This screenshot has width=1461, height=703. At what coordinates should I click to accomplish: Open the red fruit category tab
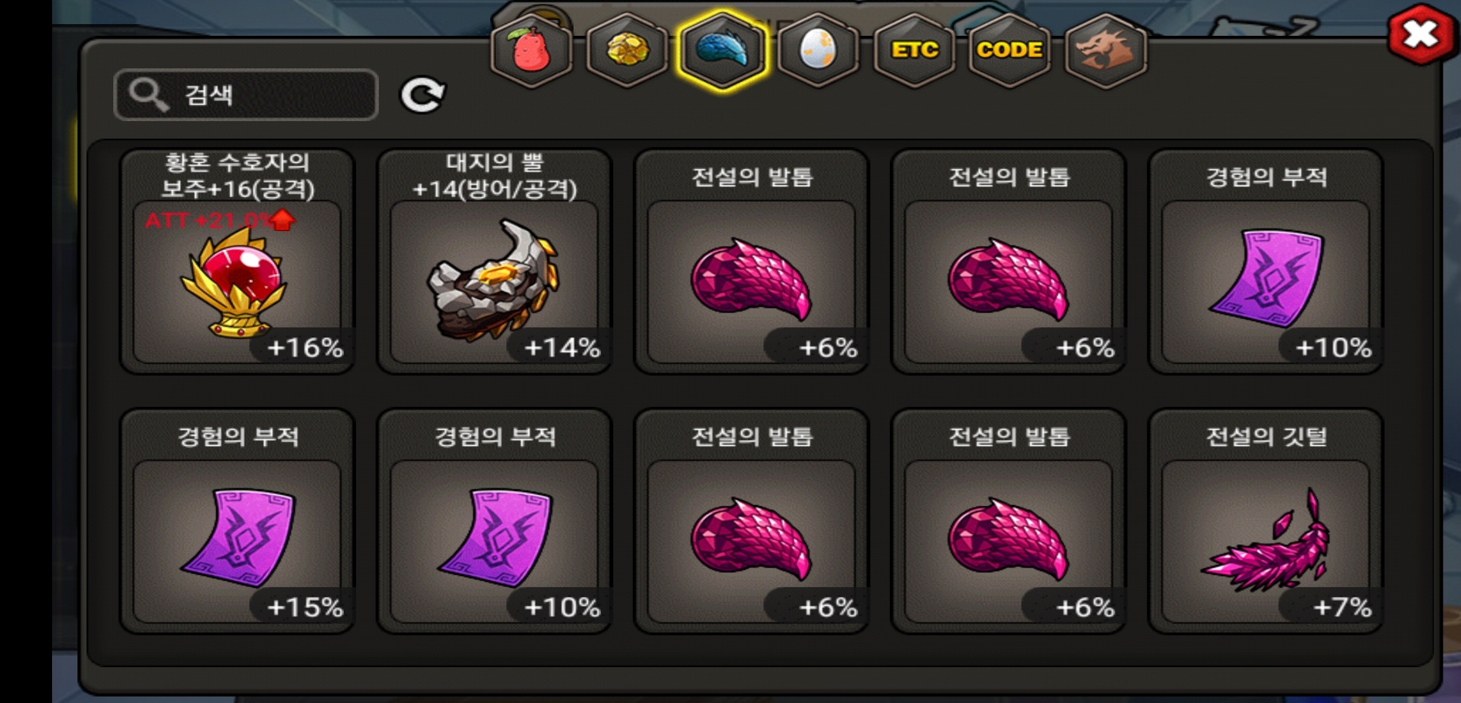(531, 50)
